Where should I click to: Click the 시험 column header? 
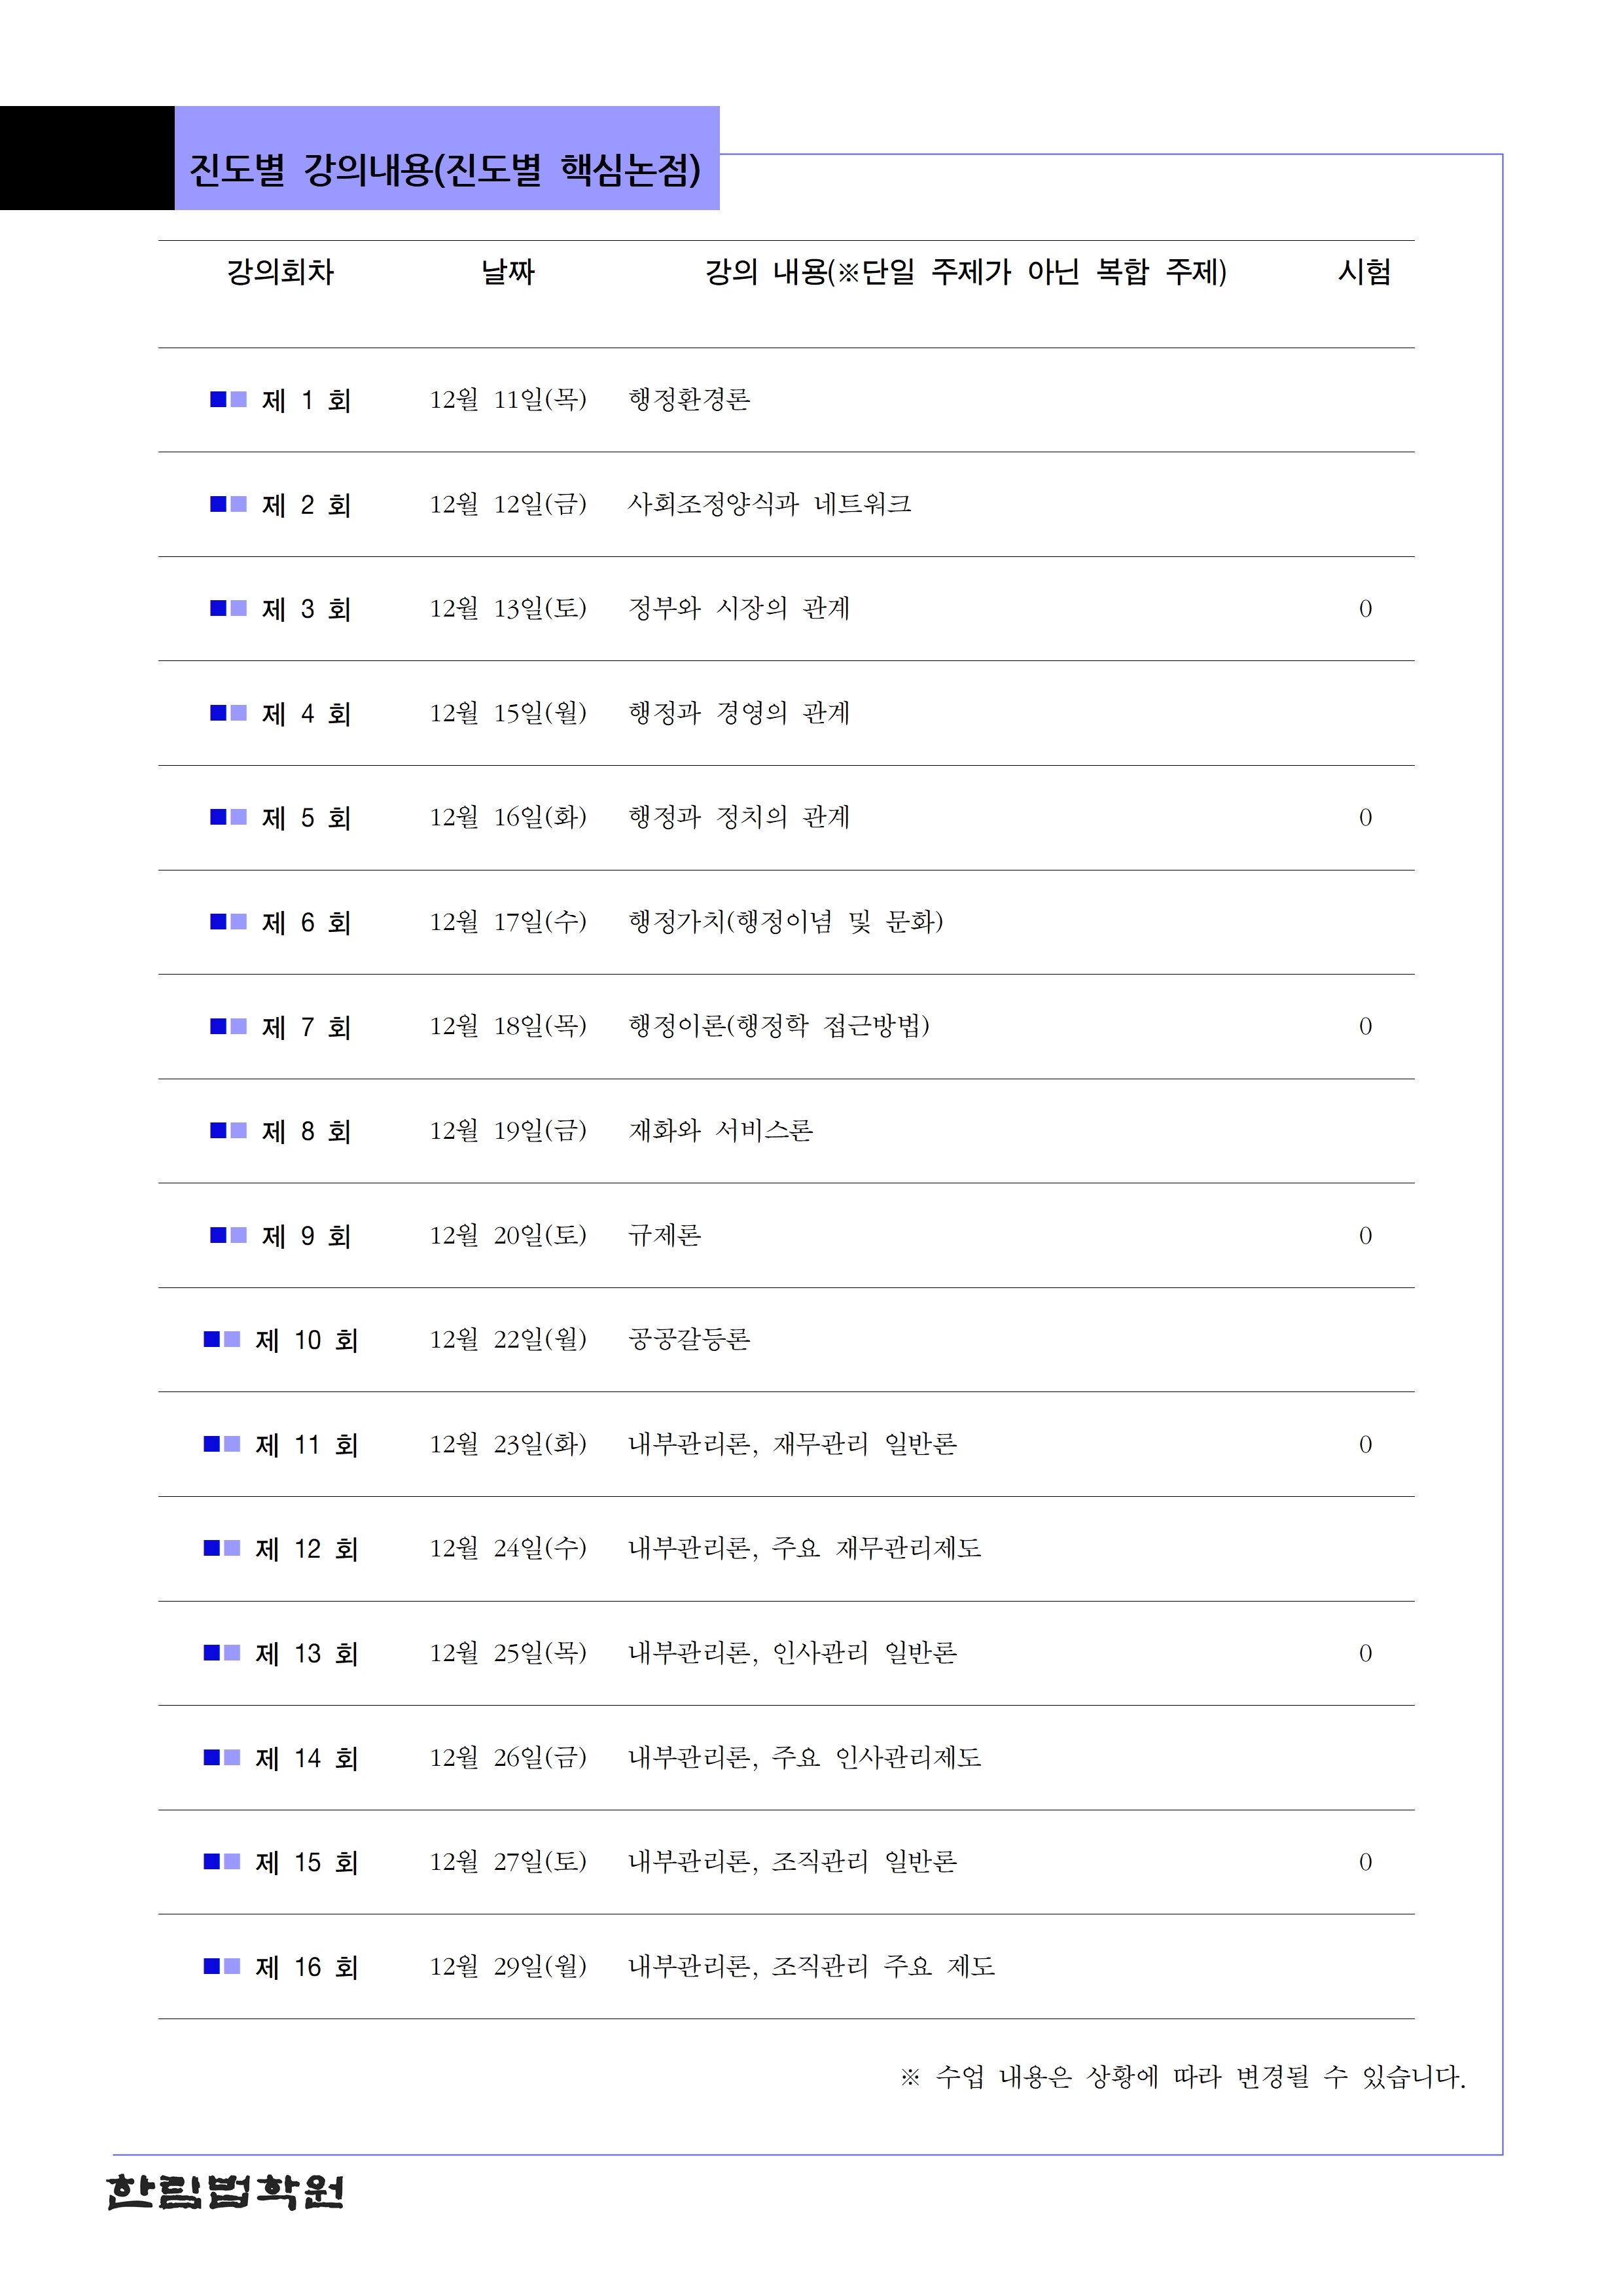(1364, 272)
